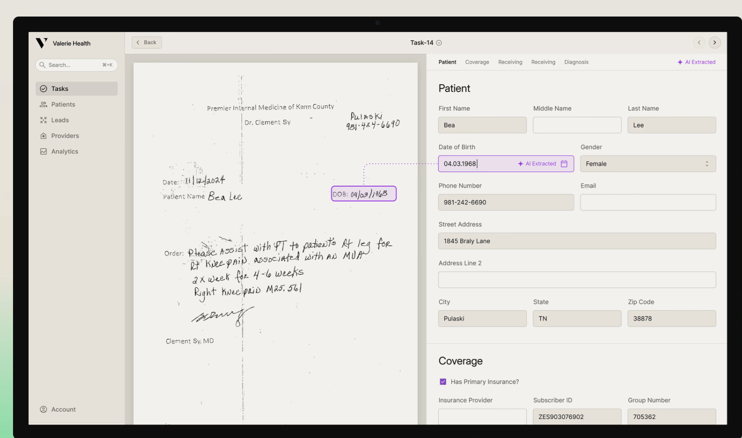
Task: Click the info icon next to Task-14
Action: point(439,43)
